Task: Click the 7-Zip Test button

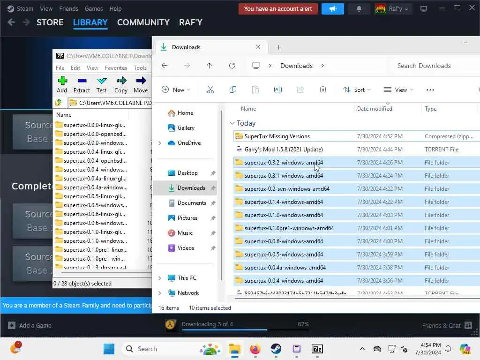Action: [101, 84]
